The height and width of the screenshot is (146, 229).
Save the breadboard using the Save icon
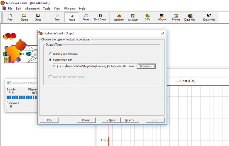(38, 17)
